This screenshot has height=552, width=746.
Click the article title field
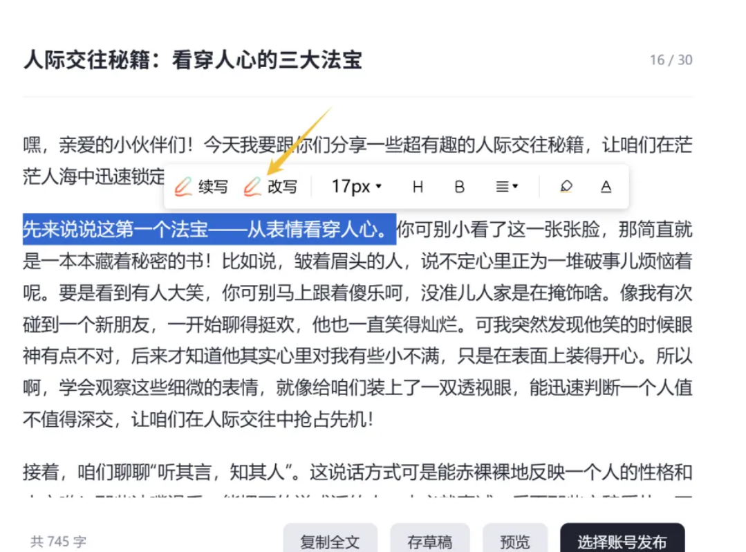click(x=193, y=60)
